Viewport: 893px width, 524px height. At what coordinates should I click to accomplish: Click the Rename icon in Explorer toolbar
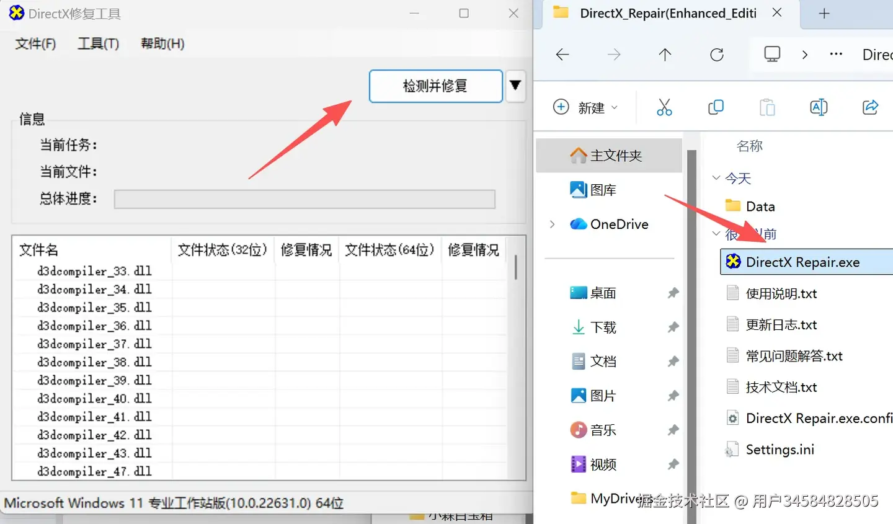(819, 107)
